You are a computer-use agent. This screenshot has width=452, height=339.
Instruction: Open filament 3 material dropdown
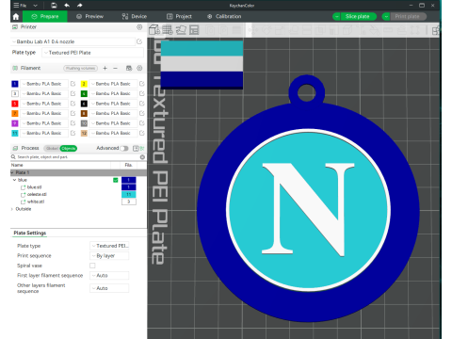(x=44, y=93)
